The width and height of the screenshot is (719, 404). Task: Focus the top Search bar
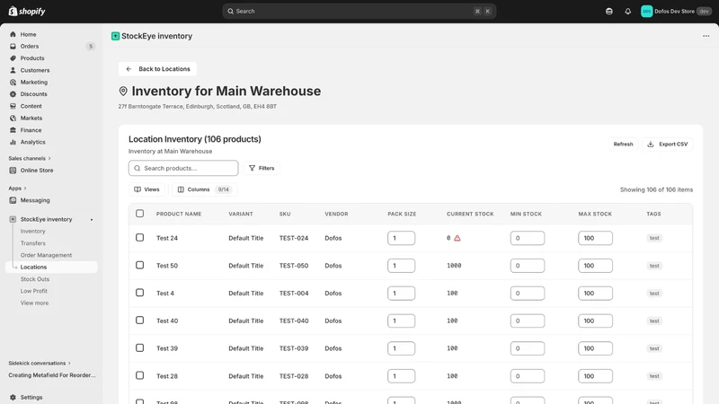click(359, 11)
